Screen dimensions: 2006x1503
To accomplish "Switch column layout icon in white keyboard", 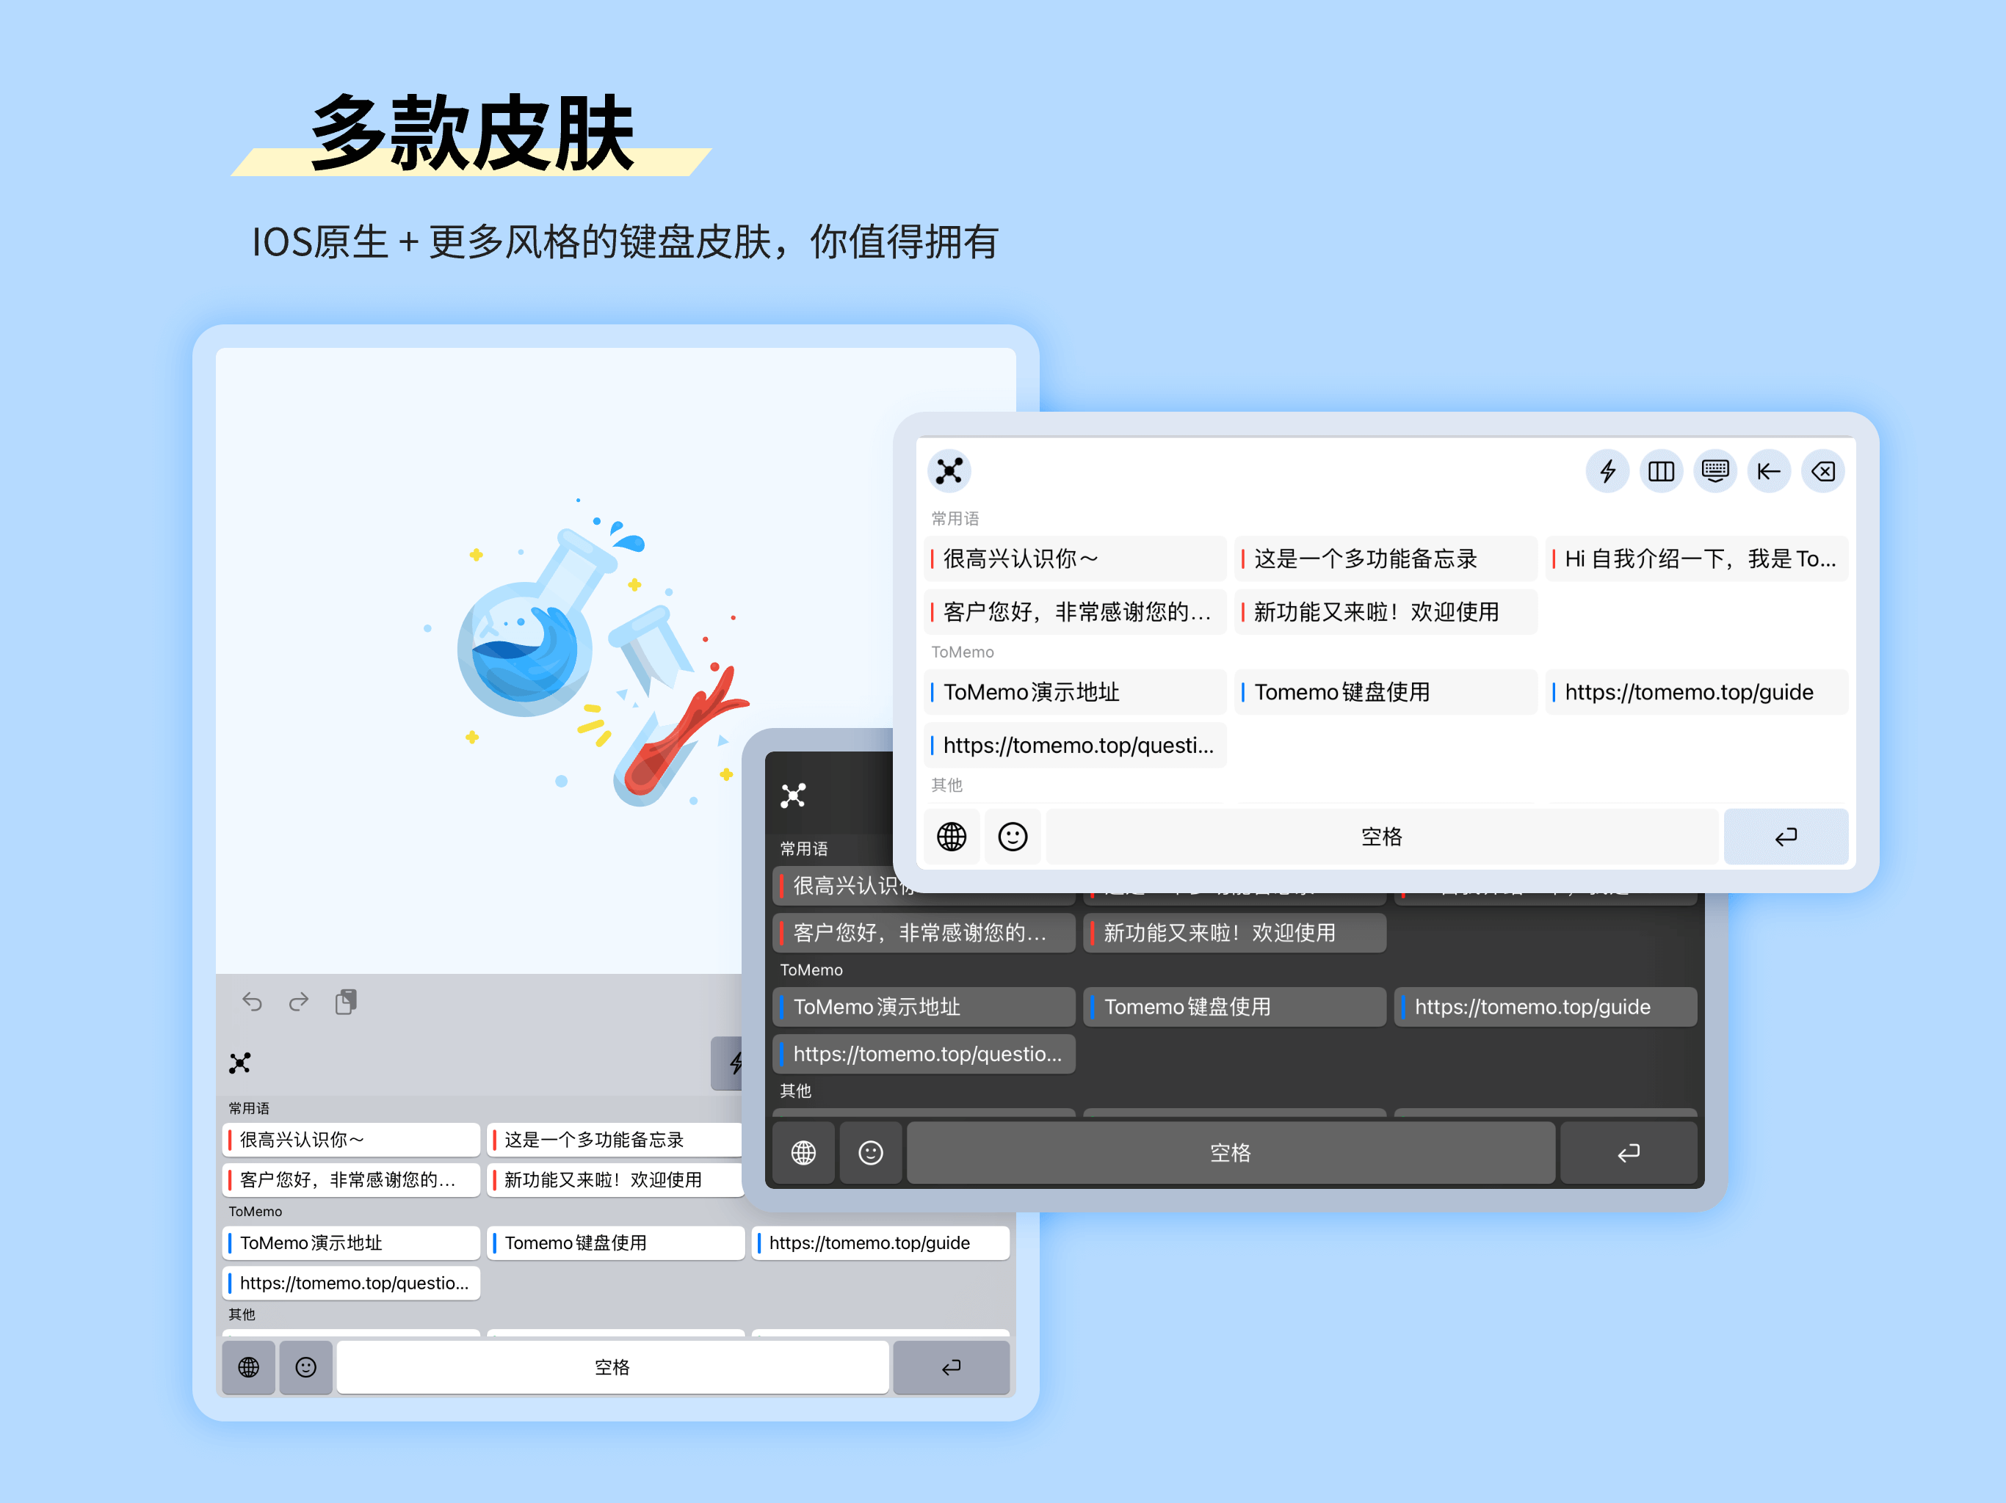I will click(x=1660, y=471).
